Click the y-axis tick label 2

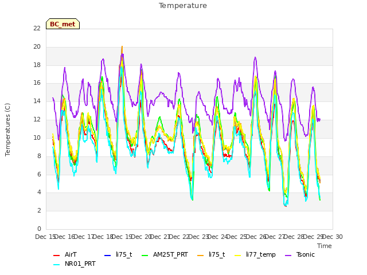[x=39, y=211]
